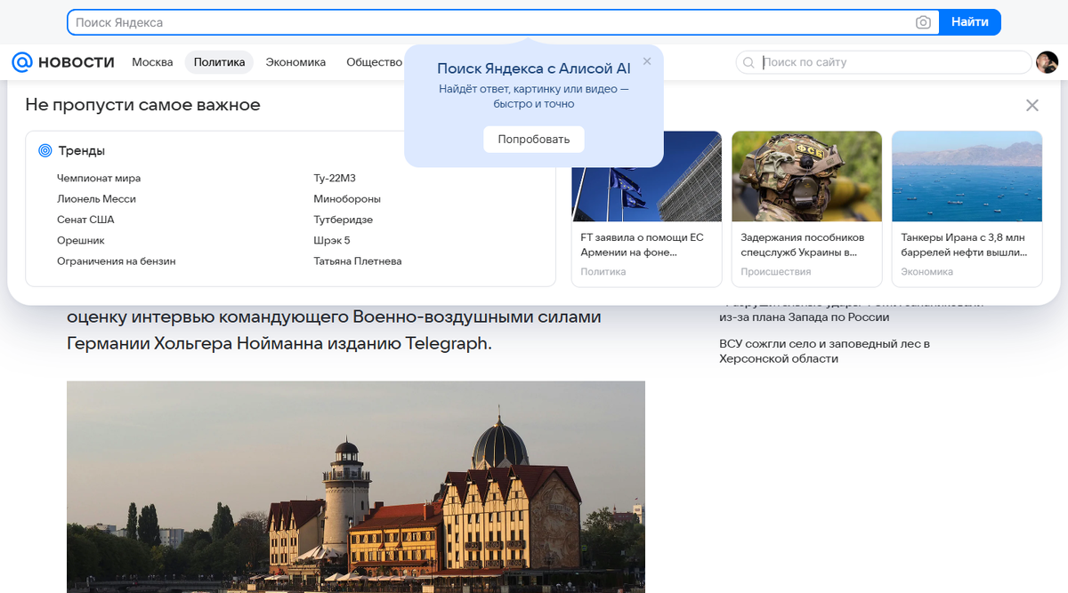Open the Экономика section

(295, 62)
